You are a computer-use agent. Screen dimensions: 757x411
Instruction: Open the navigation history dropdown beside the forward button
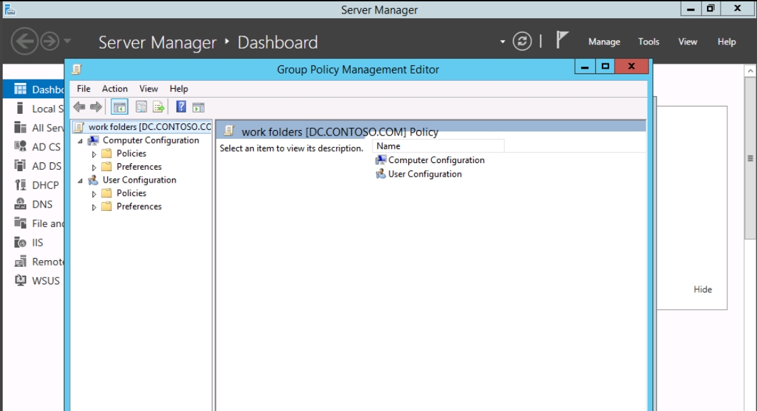(x=67, y=41)
